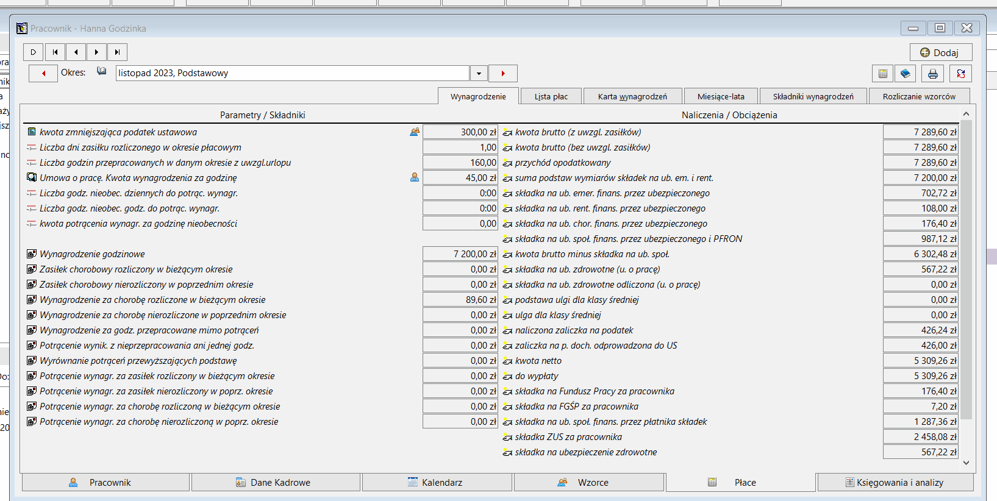Click the Okres field showing listopad 2023

[293, 73]
